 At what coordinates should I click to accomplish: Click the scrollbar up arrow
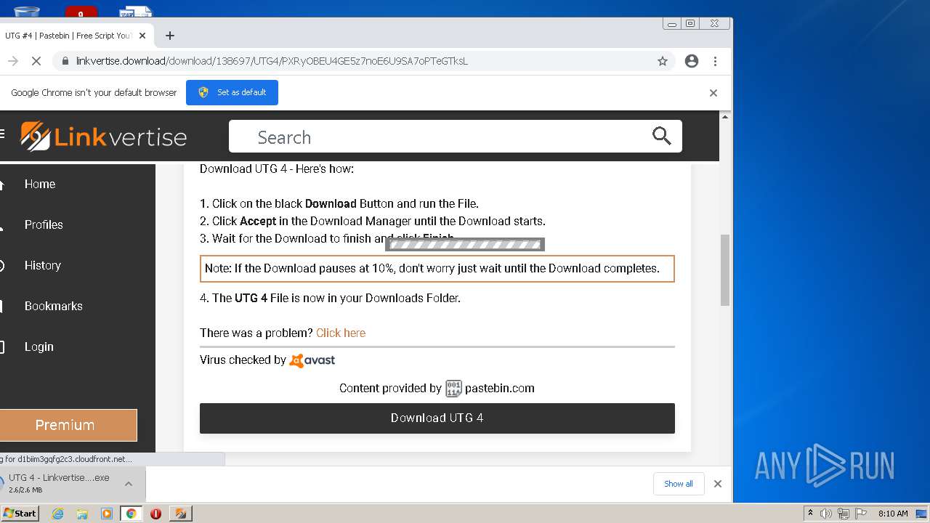click(x=725, y=116)
